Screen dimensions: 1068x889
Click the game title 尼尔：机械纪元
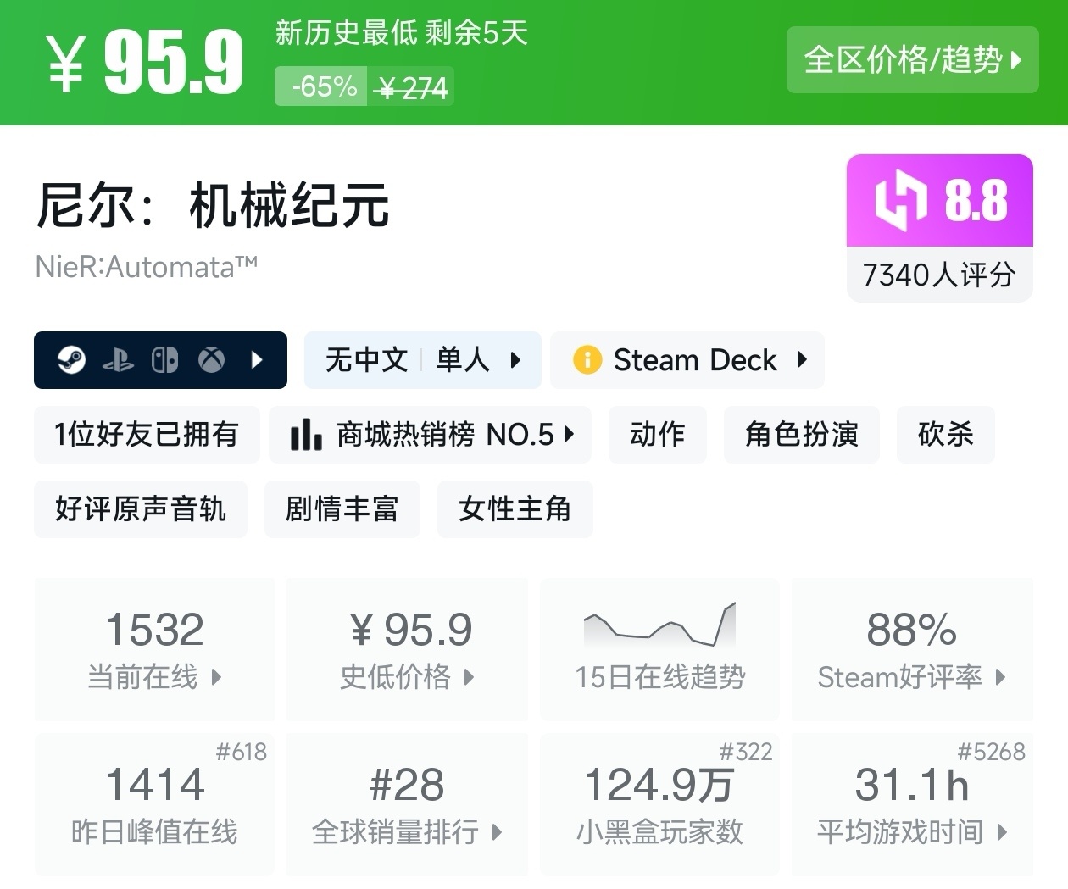pyautogui.click(x=213, y=205)
